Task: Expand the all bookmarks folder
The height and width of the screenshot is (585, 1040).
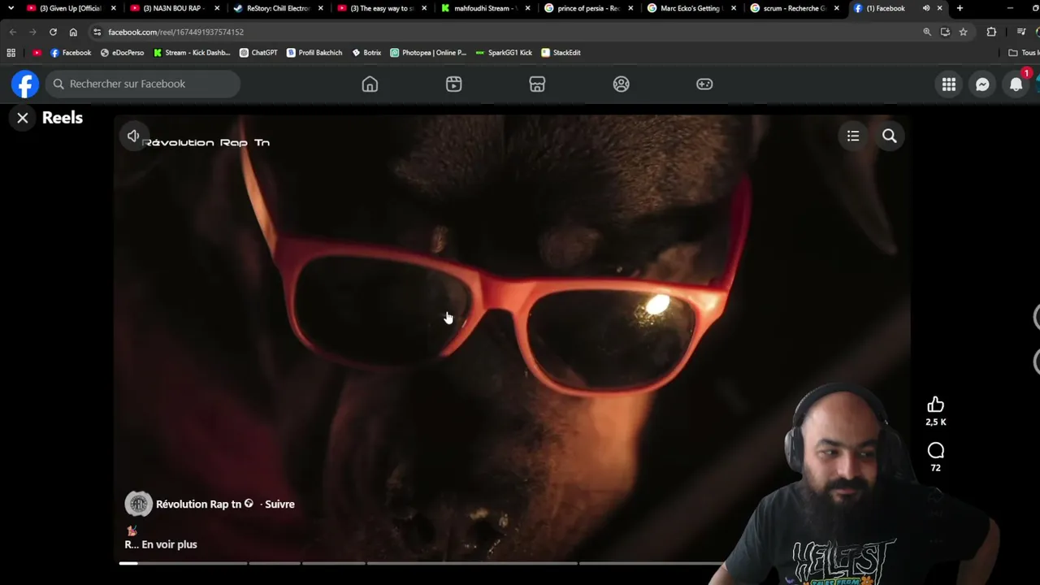Action: click(x=1024, y=53)
